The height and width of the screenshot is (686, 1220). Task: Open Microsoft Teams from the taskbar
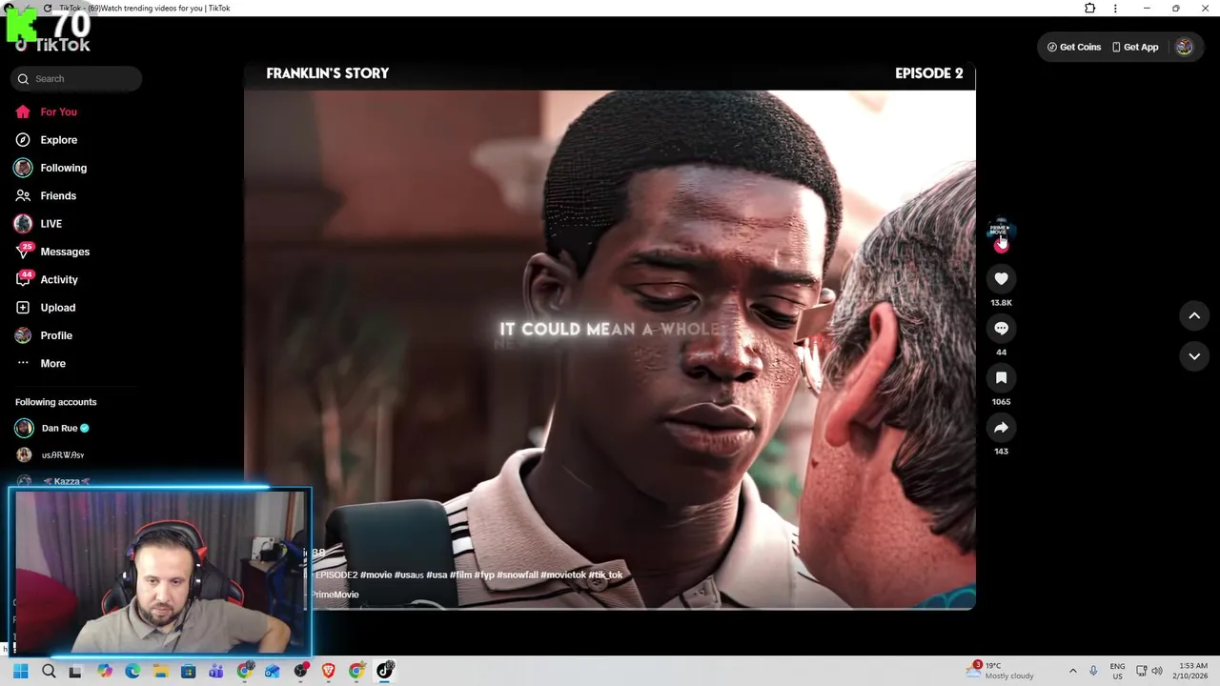pos(215,671)
